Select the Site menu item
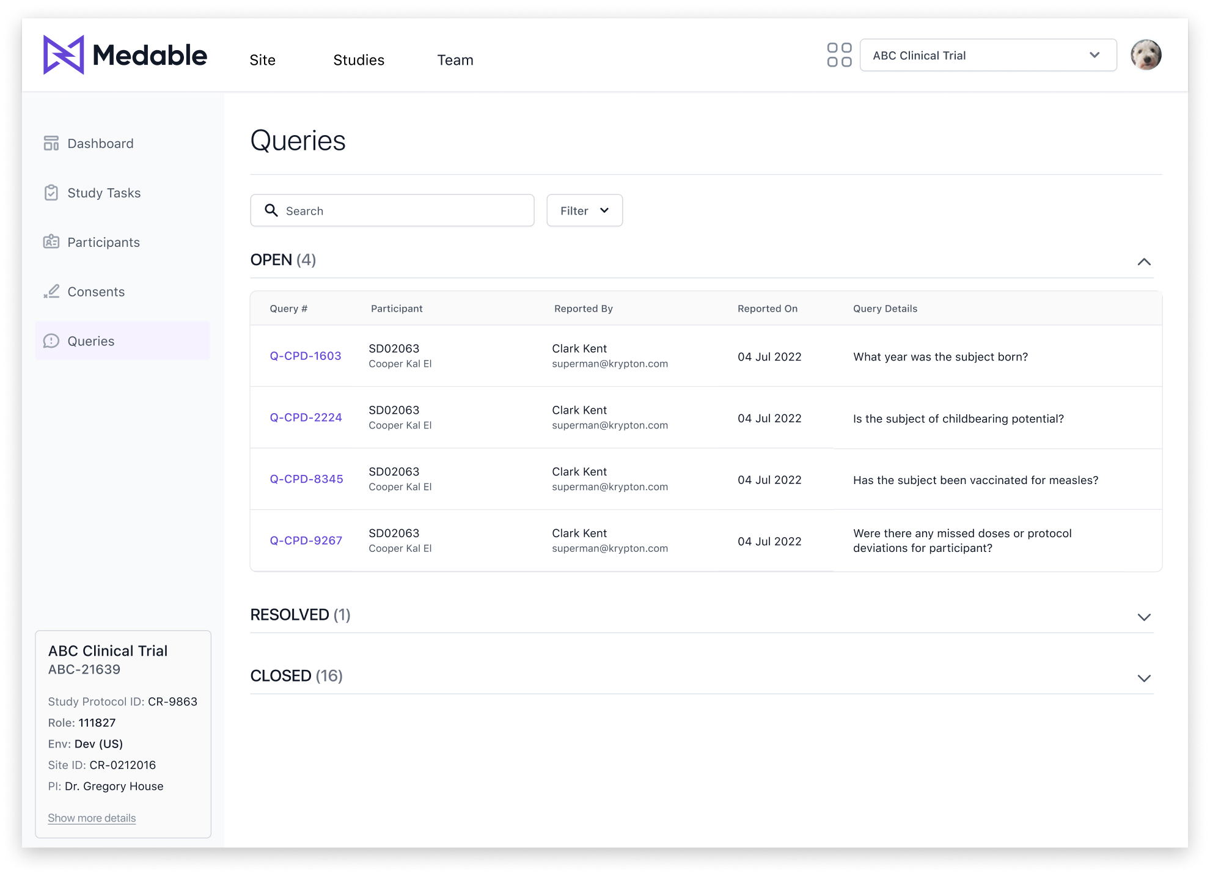 [262, 60]
